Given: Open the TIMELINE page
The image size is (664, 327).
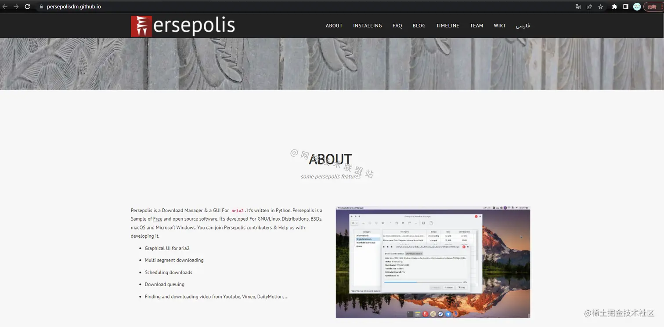Looking at the screenshot, I should pos(447,25).
